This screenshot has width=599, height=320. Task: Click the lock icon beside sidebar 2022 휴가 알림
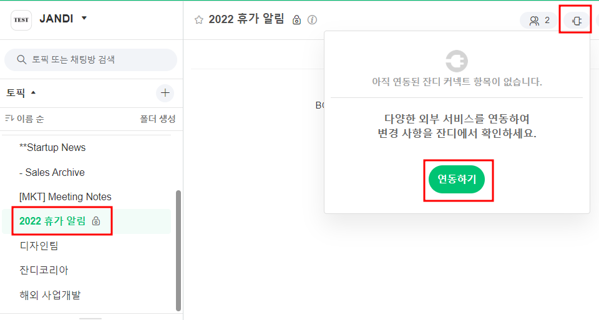click(x=96, y=221)
